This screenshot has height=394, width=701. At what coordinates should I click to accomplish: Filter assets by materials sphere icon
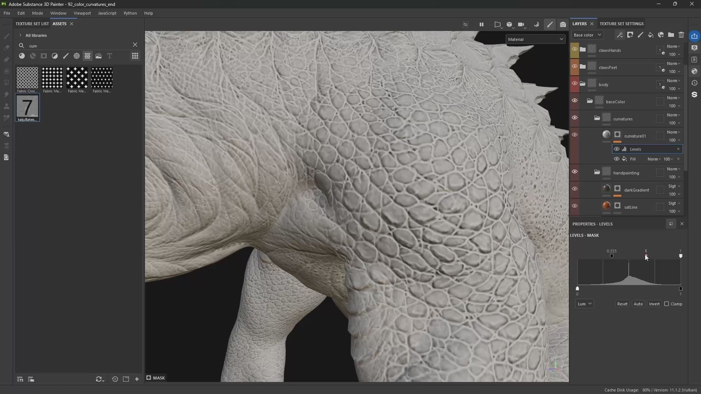click(x=22, y=56)
